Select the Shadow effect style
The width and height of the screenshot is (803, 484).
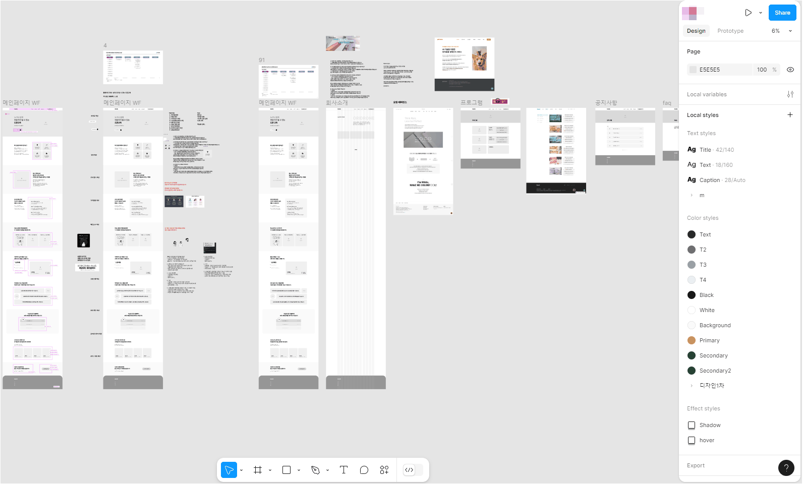click(710, 425)
